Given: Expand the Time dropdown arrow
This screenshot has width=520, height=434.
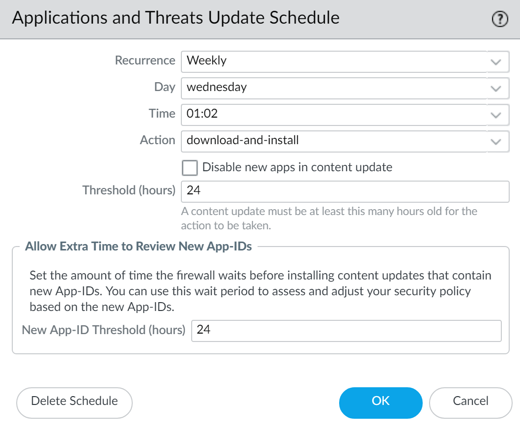Looking at the screenshot, I should [496, 115].
